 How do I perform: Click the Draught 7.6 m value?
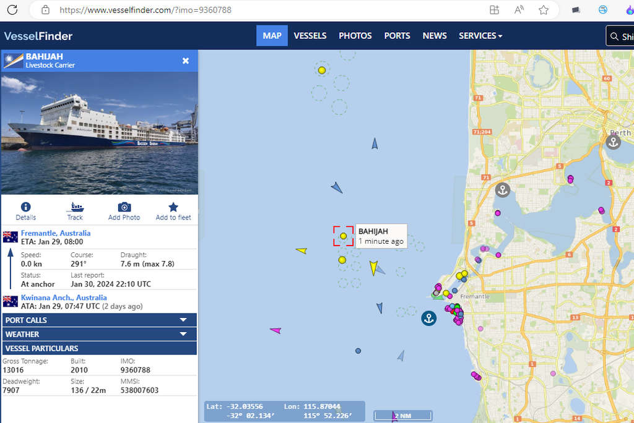pyautogui.click(x=147, y=264)
